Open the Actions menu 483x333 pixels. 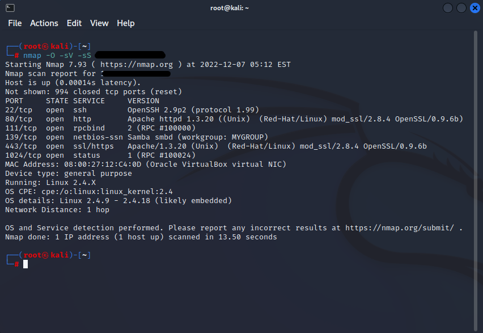(x=44, y=23)
